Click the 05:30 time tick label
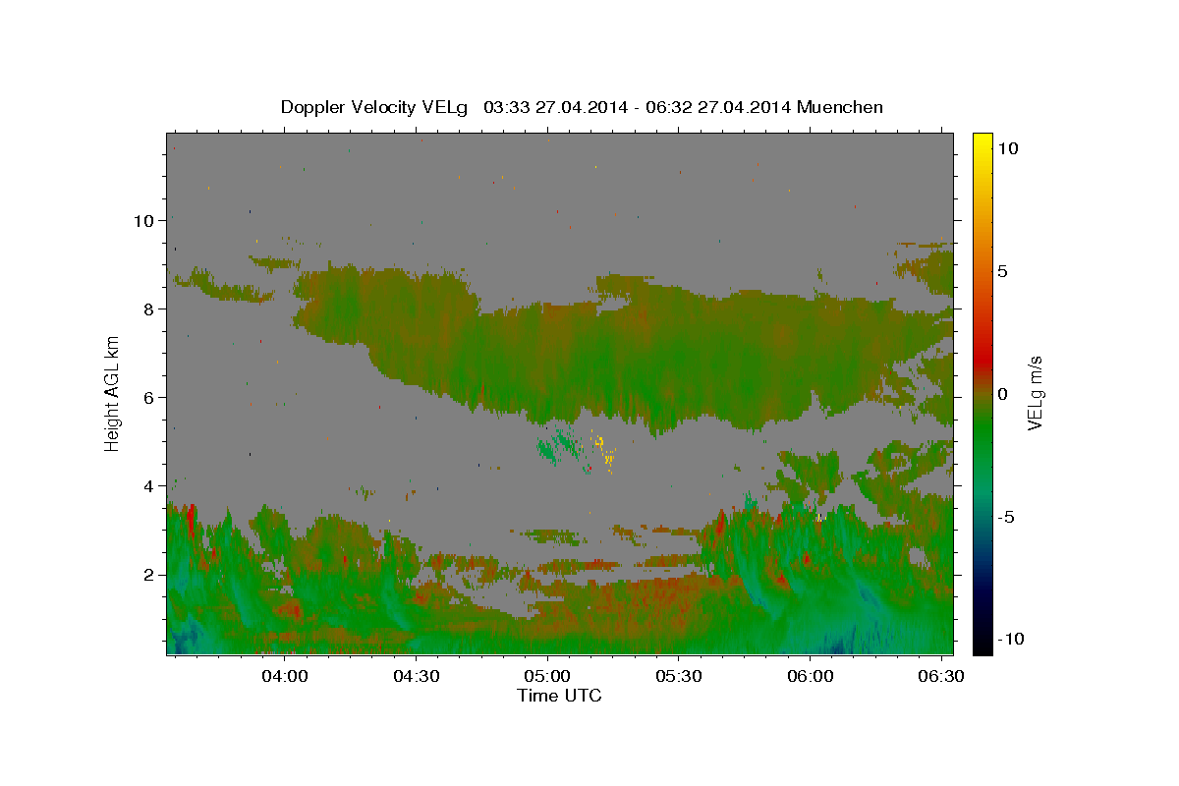 (x=679, y=677)
